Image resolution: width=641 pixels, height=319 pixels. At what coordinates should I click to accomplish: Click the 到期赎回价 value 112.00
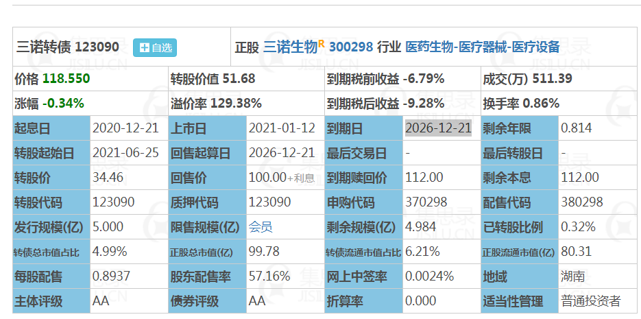424,178
